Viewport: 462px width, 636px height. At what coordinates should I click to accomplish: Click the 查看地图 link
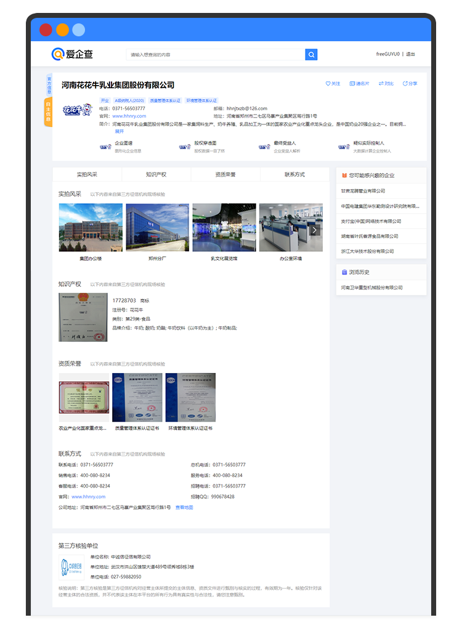click(184, 507)
